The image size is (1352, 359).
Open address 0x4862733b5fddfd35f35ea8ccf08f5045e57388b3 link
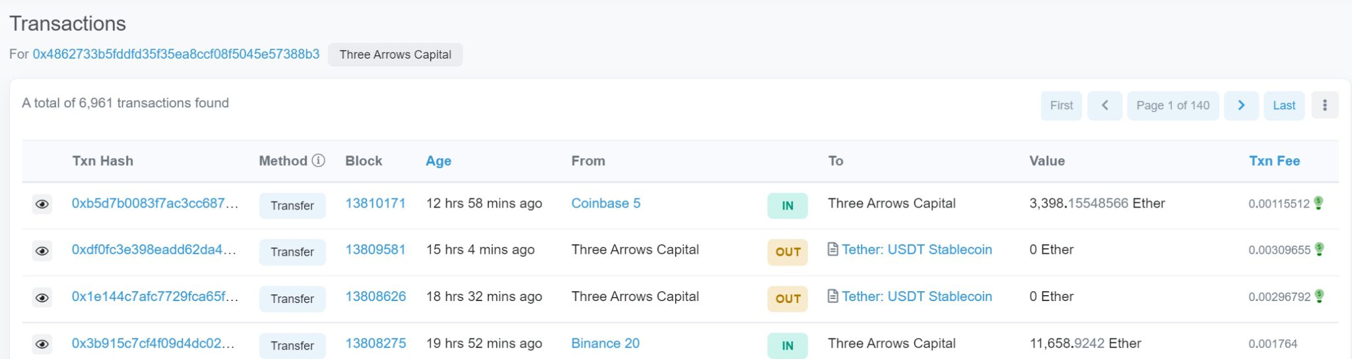coord(176,54)
